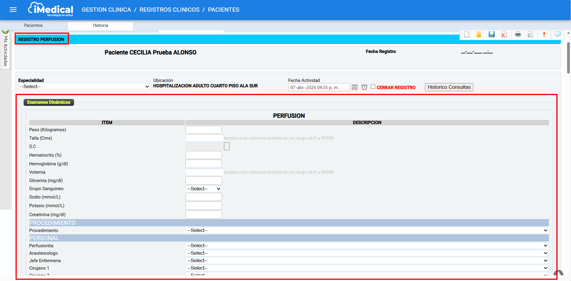Click the Examenes Dinámicos button
571x281 pixels.
click(49, 102)
